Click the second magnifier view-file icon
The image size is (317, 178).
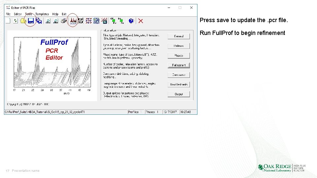[55, 21]
